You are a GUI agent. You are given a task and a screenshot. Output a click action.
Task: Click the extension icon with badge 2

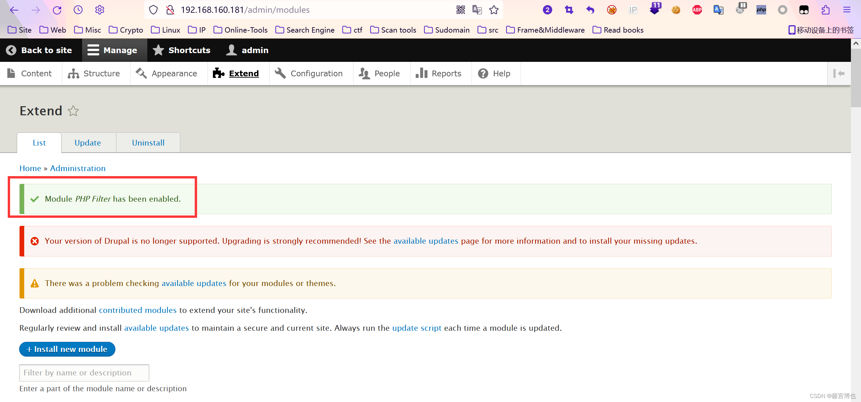pos(547,10)
